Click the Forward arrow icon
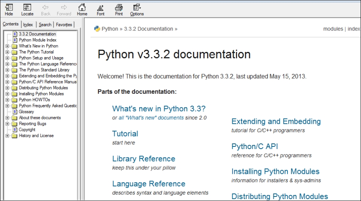The image size is (361, 201). (64, 8)
